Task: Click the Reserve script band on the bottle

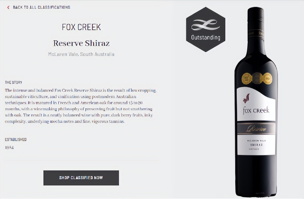Action: [x=256, y=129]
